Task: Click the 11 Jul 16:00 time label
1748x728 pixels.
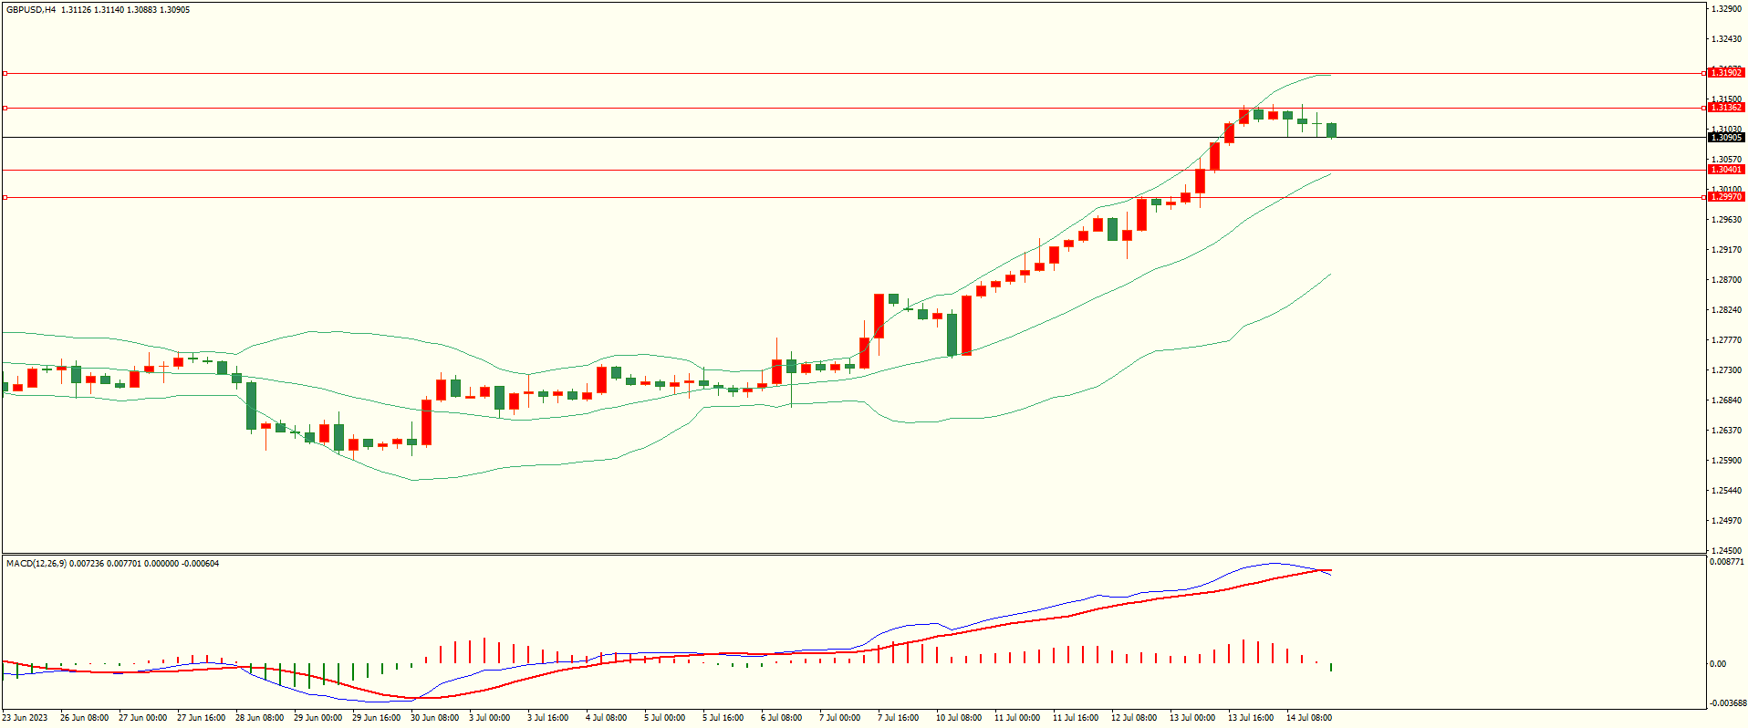Action: coord(1076,718)
